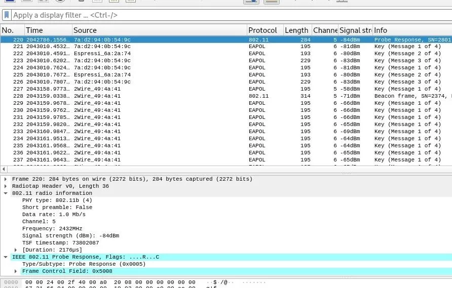Sort packets by the No. column header
The height and width of the screenshot is (288, 452).
tap(12, 30)
